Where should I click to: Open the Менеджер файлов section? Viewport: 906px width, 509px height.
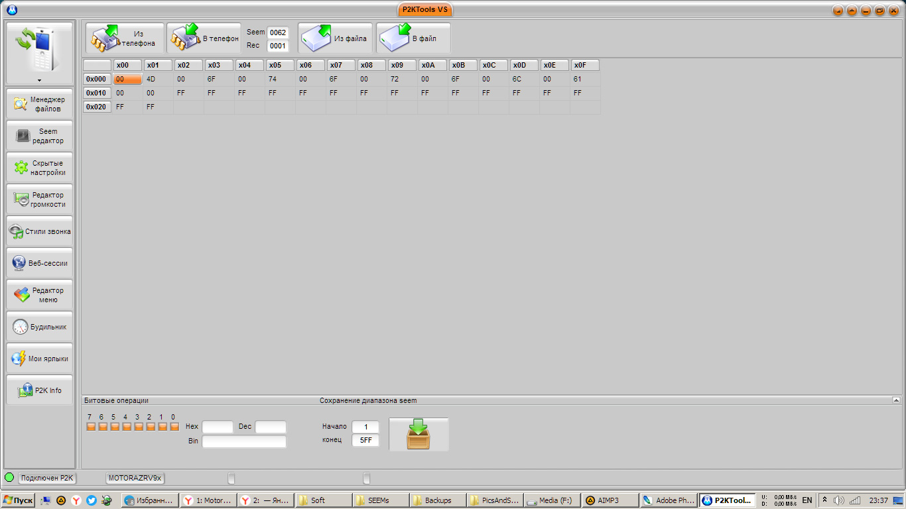(39, 104)
